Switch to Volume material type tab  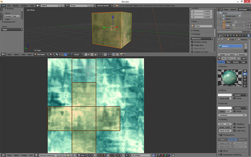point(236,62)
